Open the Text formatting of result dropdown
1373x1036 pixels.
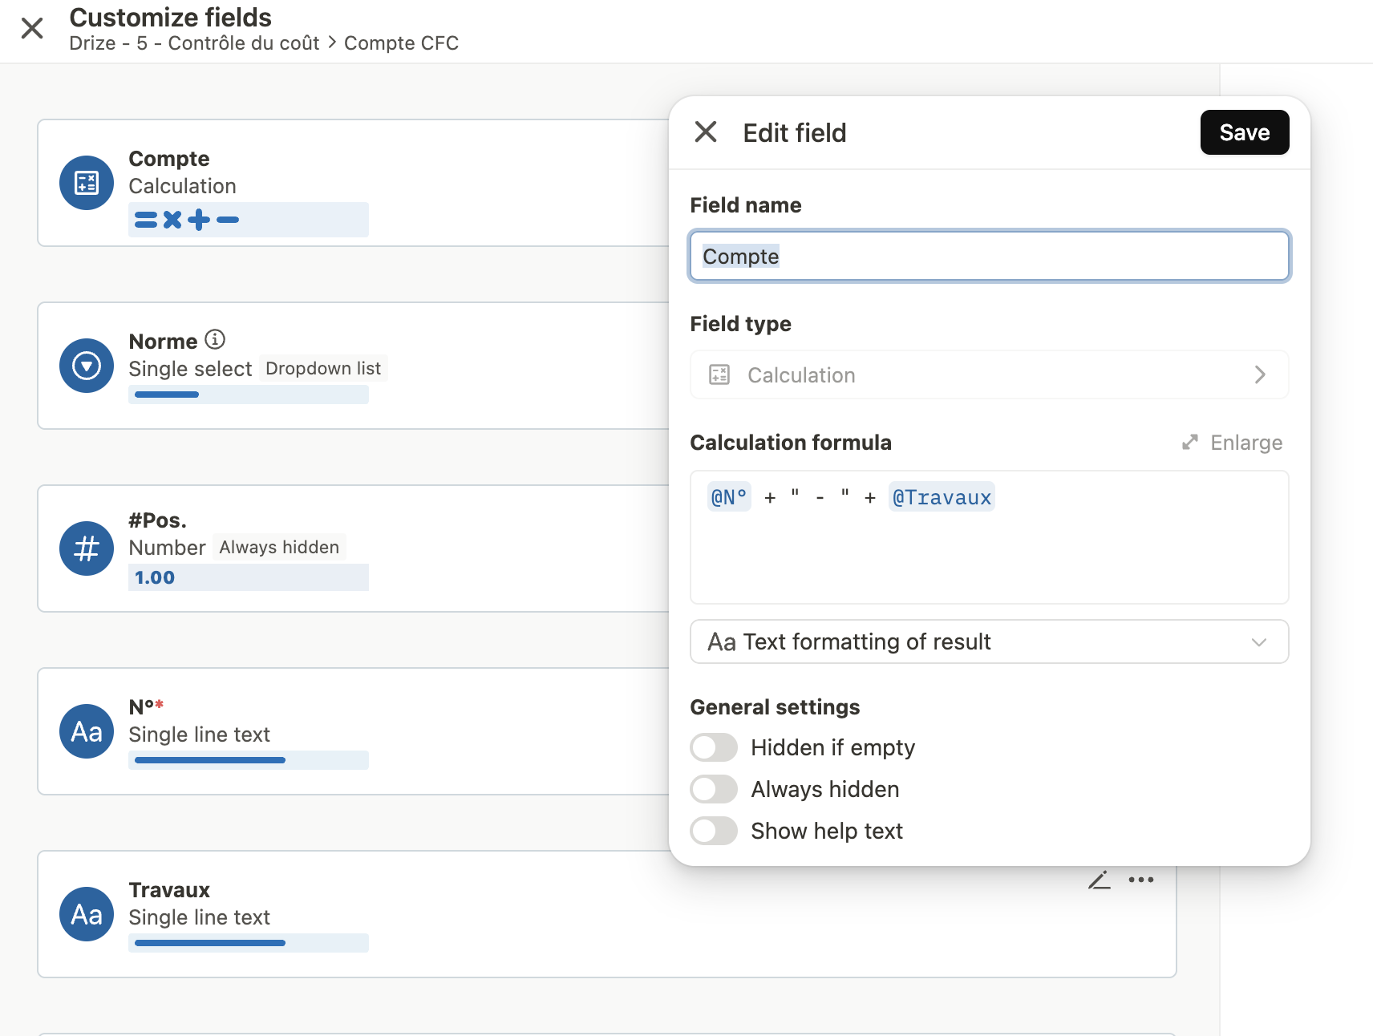[x=989, y=641]
